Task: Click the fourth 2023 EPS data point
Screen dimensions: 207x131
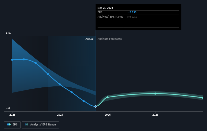Action: click(x=48, y=74)
